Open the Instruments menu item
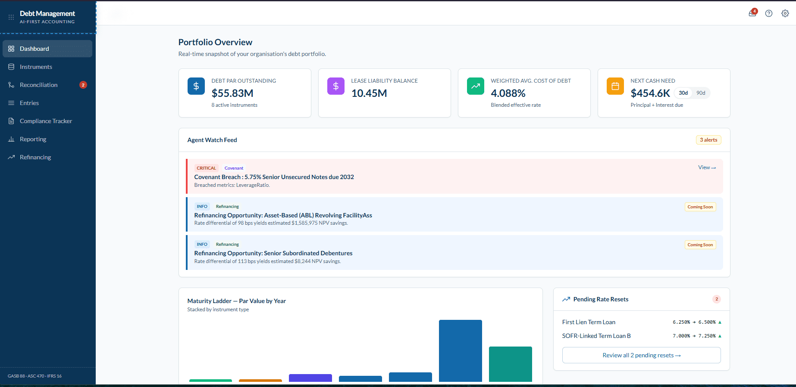Viewport: 796px width, 387px height. [47, 67]
